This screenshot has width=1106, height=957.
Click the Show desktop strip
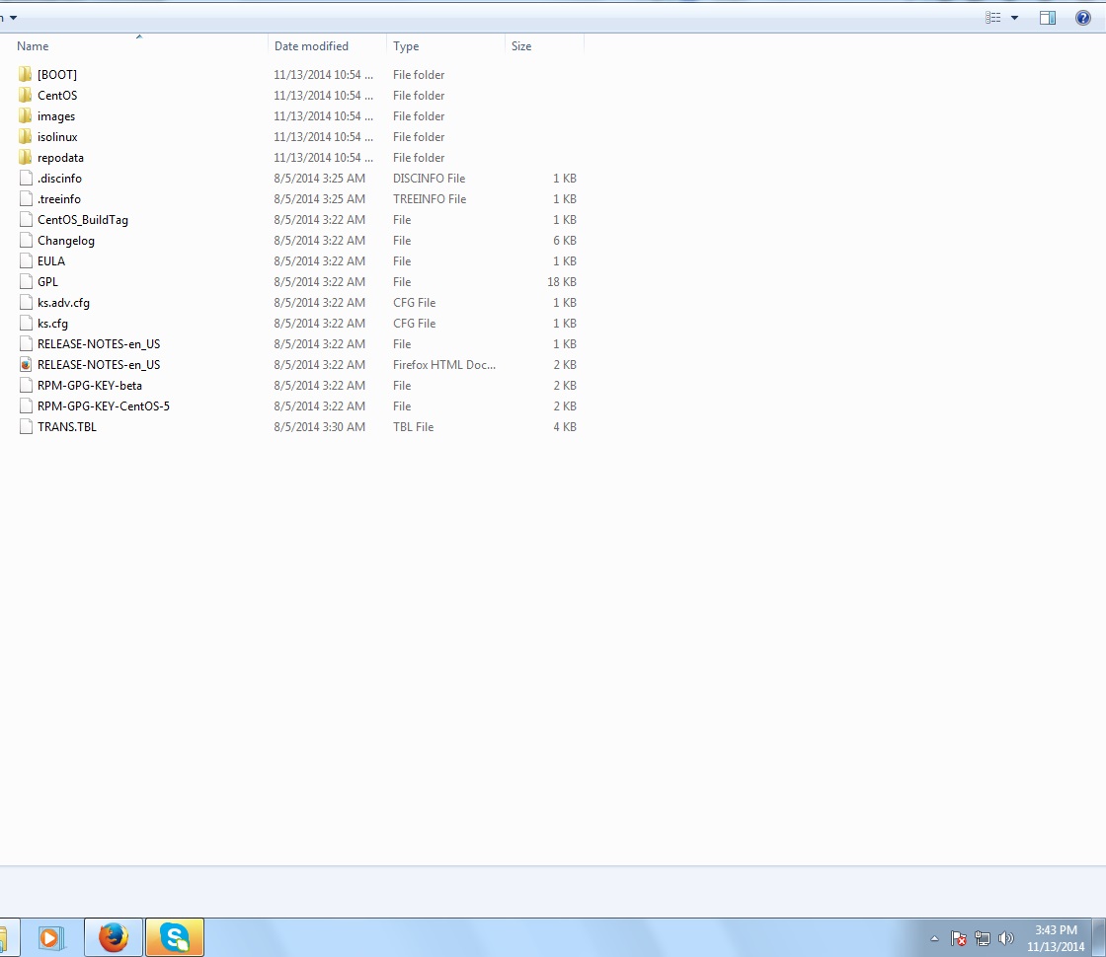click(x=1099, y=937)
